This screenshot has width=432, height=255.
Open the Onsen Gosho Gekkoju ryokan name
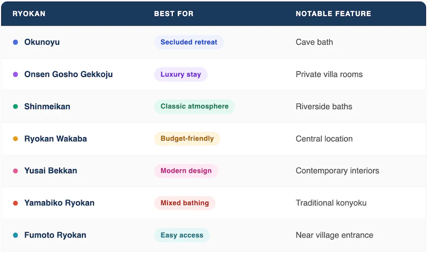point(68,75)
